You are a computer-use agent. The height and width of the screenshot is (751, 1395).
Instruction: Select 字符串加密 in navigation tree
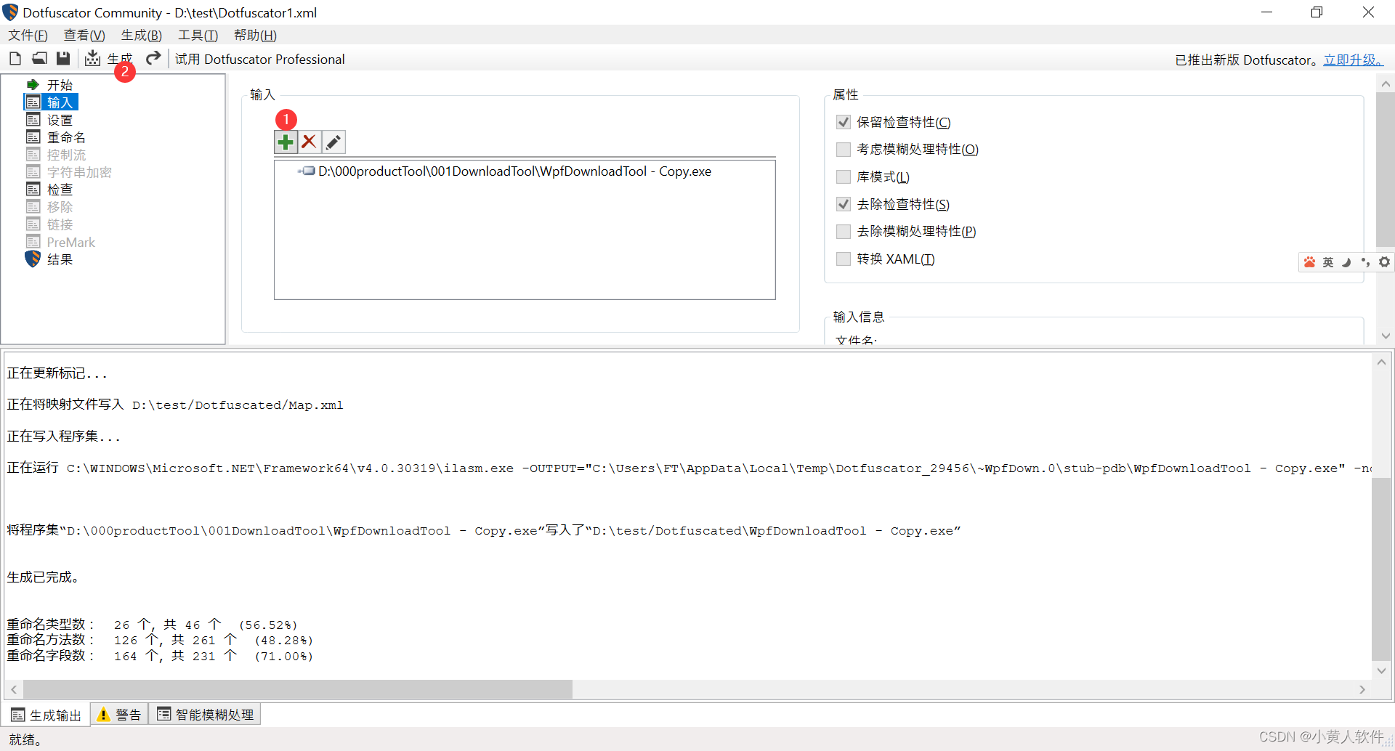[79, 172]
